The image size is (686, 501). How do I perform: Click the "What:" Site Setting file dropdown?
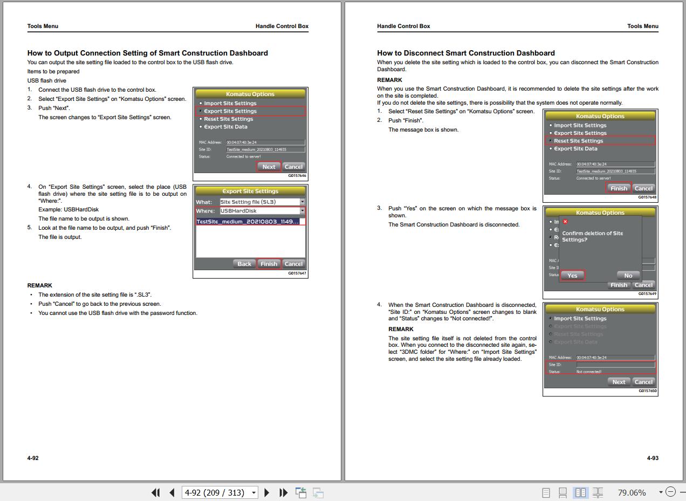coord(262,202)
